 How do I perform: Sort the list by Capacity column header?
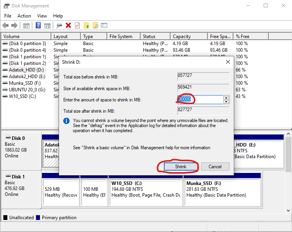pos(182,37)
